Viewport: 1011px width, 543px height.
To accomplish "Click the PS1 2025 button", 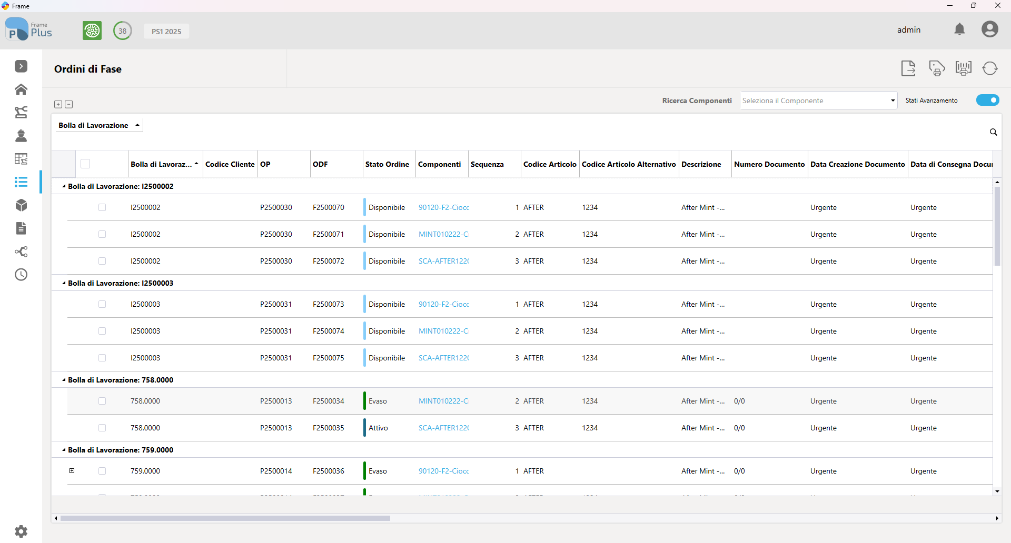I will (166, 31).
